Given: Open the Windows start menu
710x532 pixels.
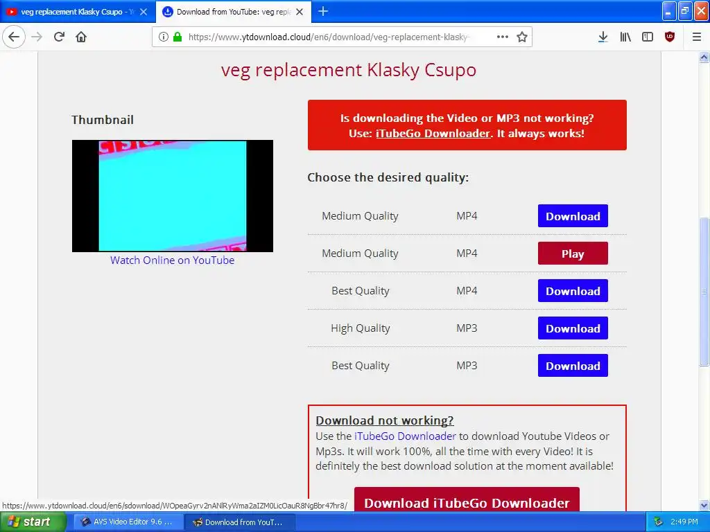Looking at the screenshot, I should point(33,522).
